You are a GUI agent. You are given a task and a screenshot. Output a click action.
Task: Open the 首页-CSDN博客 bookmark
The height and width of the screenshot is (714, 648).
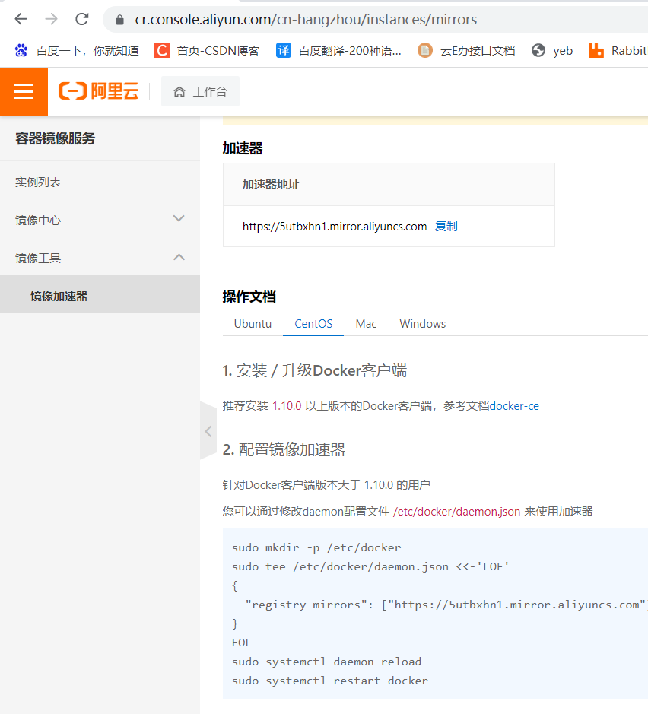207,50
